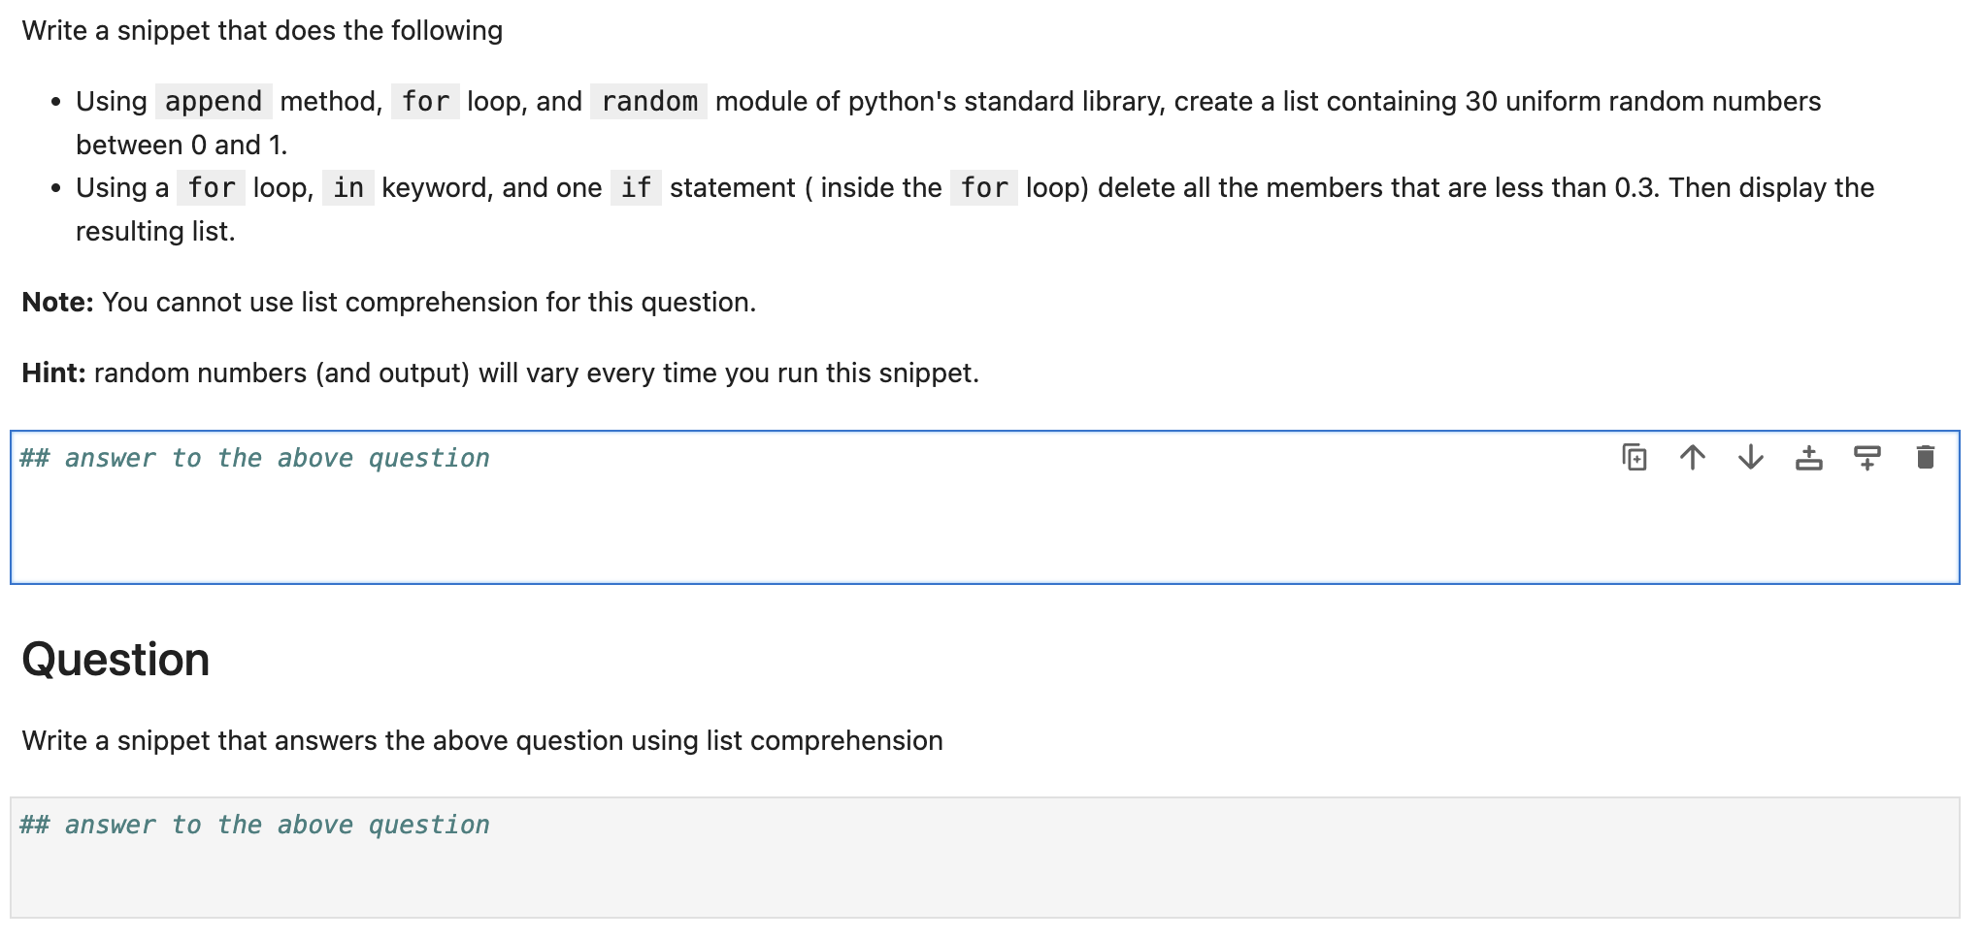Click the "in" keyword inline code
The height and width of the screenshot is (941, 1982).
348,188
